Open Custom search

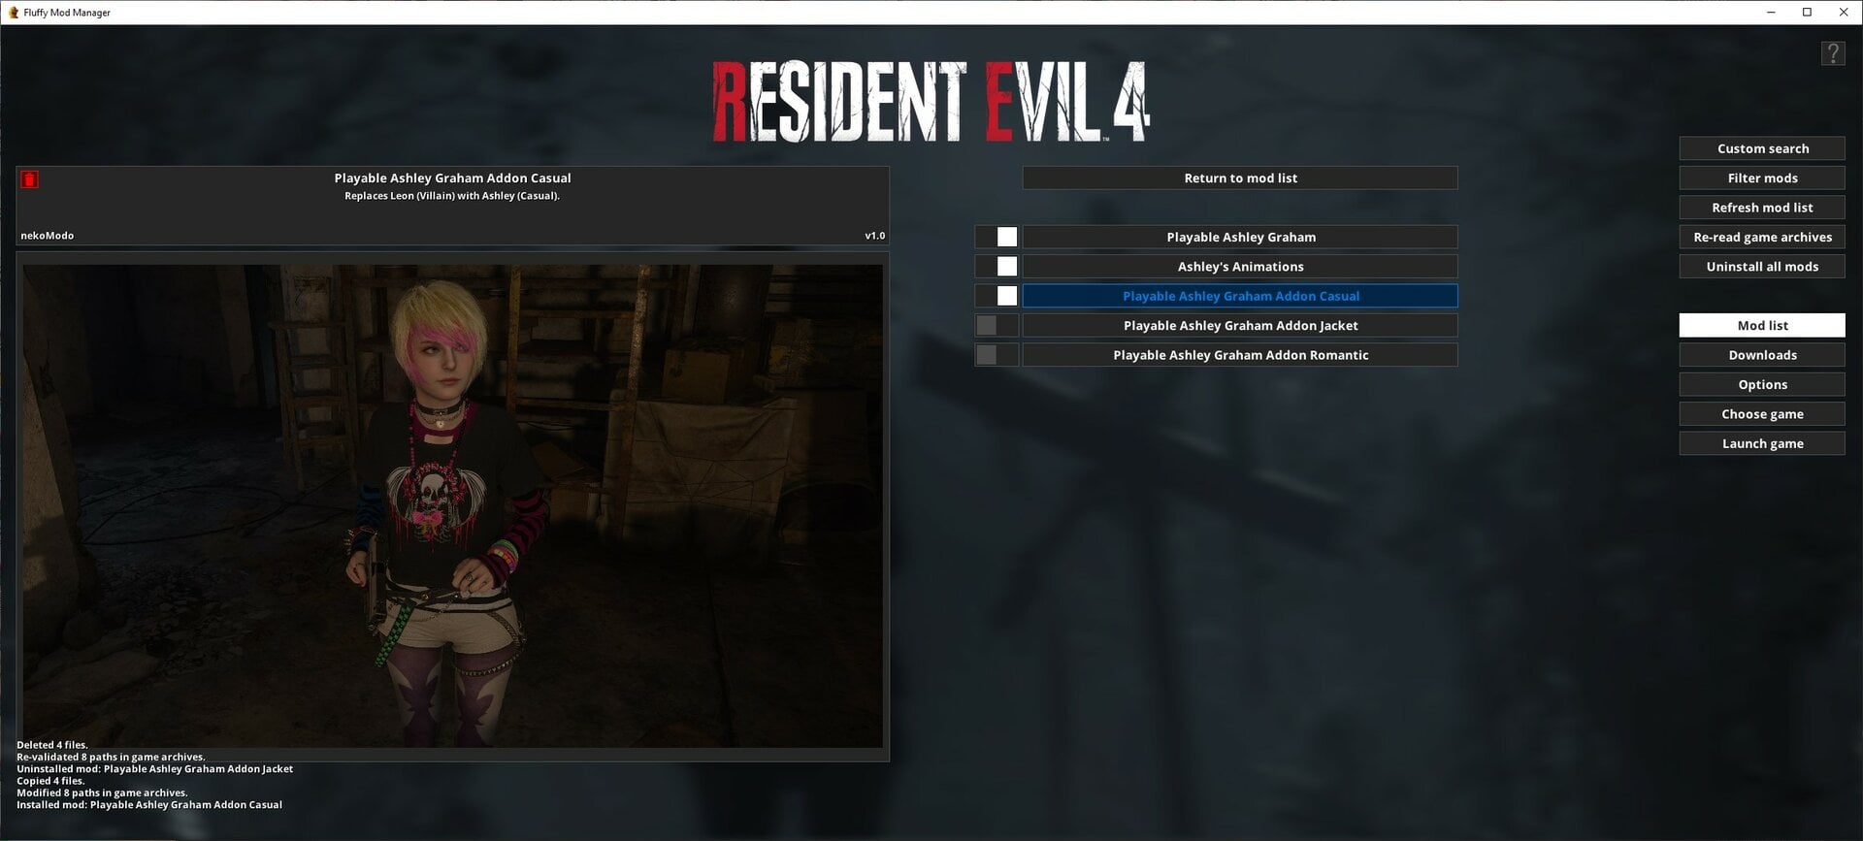pyautogui.click(x=1762, y=148)
